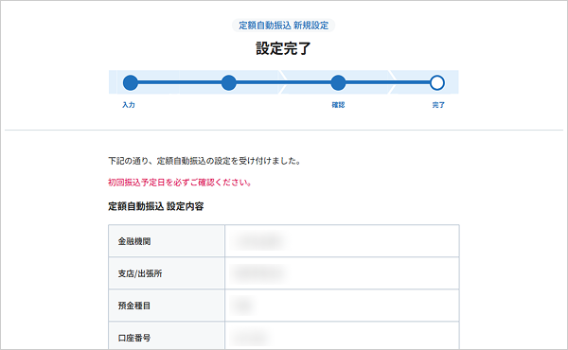Click the 定額自動振込 新規設定 badge
This screenshot has width=568, height=350.
click(x=284, y=26)
